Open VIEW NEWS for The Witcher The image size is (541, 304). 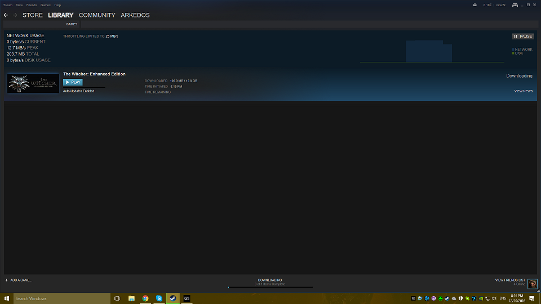click(524, 91)
